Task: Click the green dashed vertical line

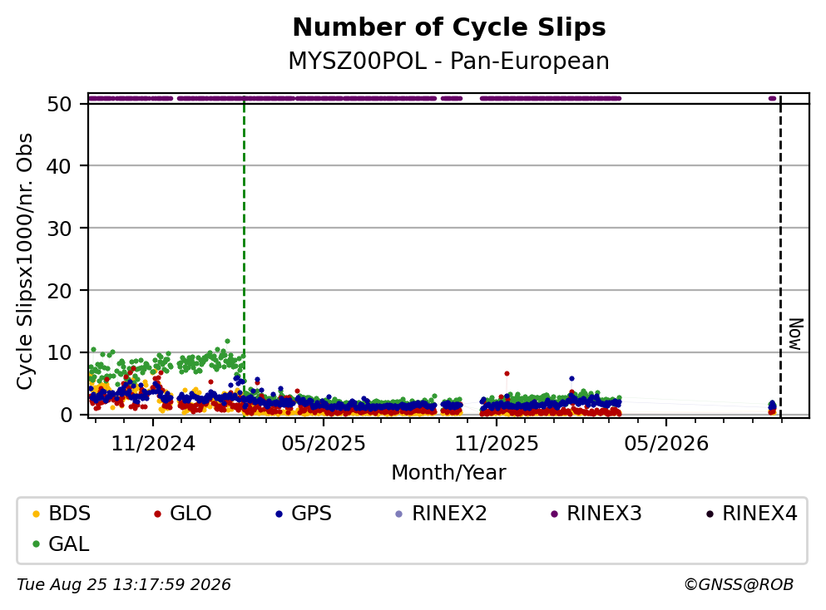Action: (x=244, y=258)
